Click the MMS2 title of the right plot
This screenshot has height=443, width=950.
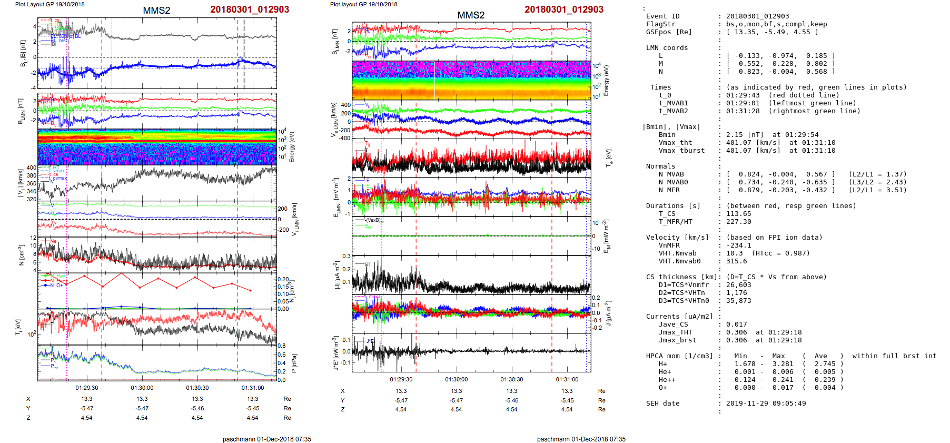pos(471,15)
